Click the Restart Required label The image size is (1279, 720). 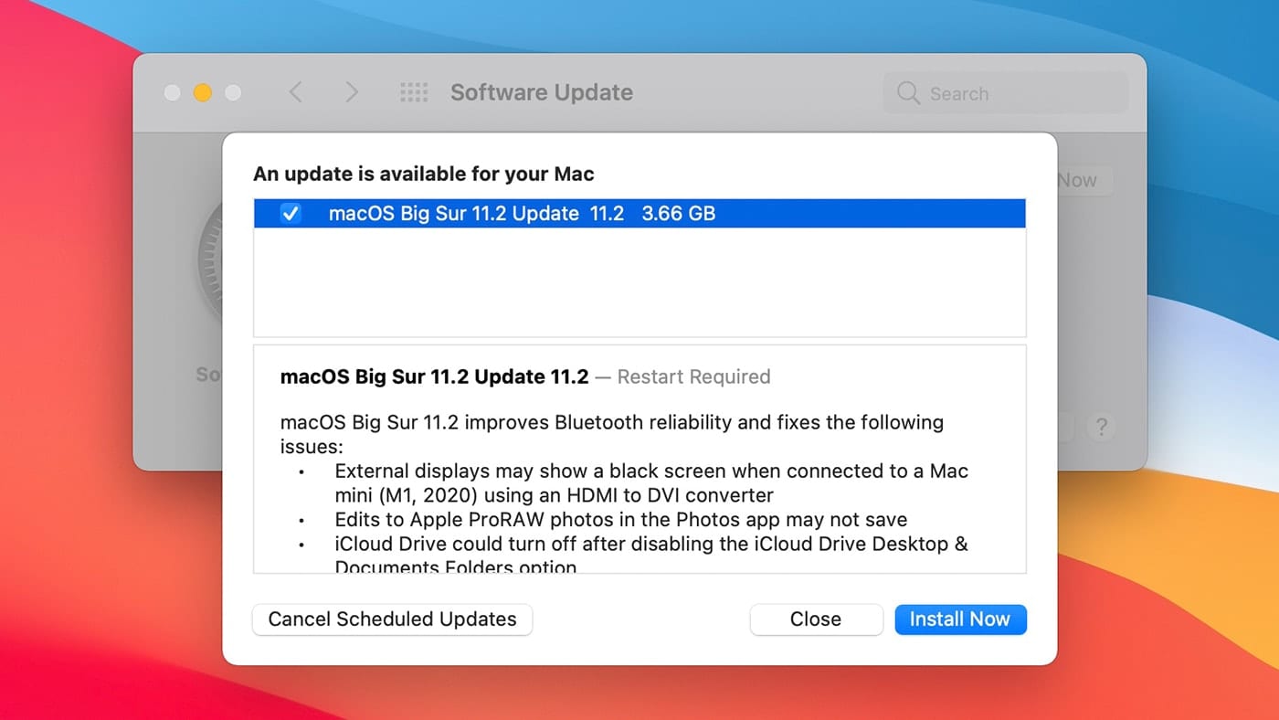693,376
